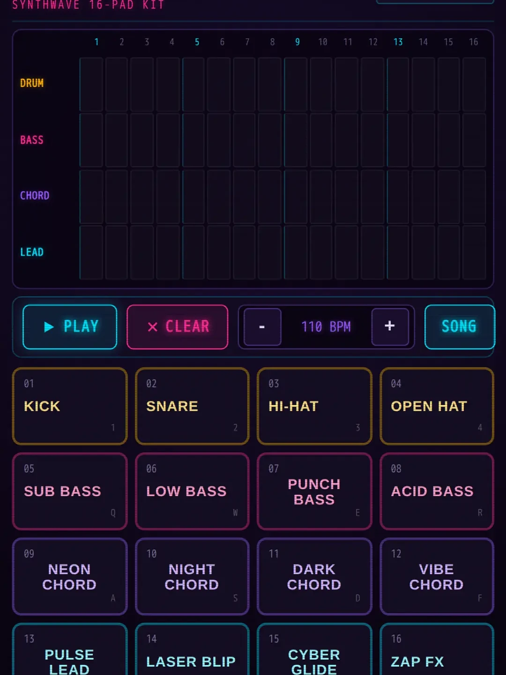This screenshot has width=506, height=675.
Task: Open SONG mode
Action: tap(460, 327)
